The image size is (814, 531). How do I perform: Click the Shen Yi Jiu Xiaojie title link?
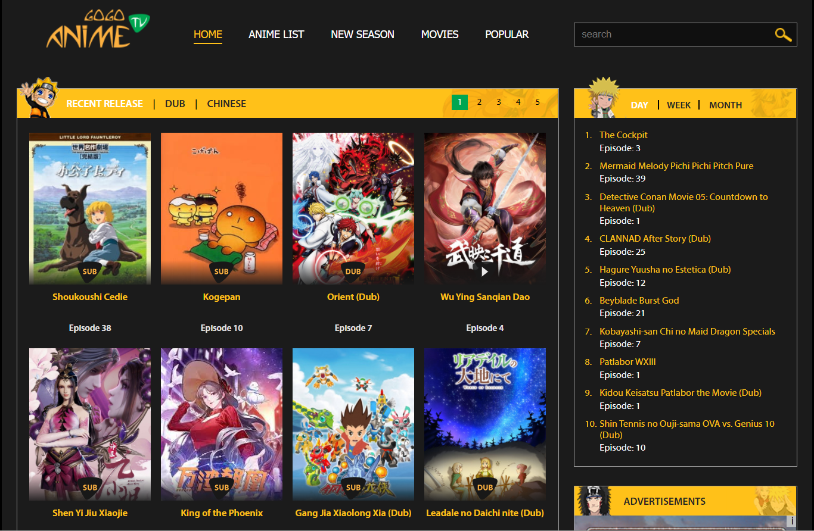click(x=90, y=513)
